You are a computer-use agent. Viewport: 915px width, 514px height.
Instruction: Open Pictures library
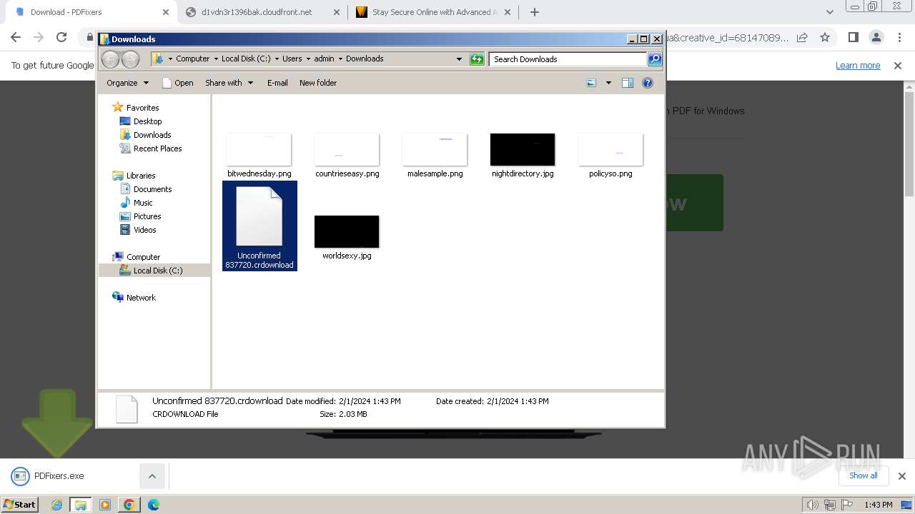(141, 216)
